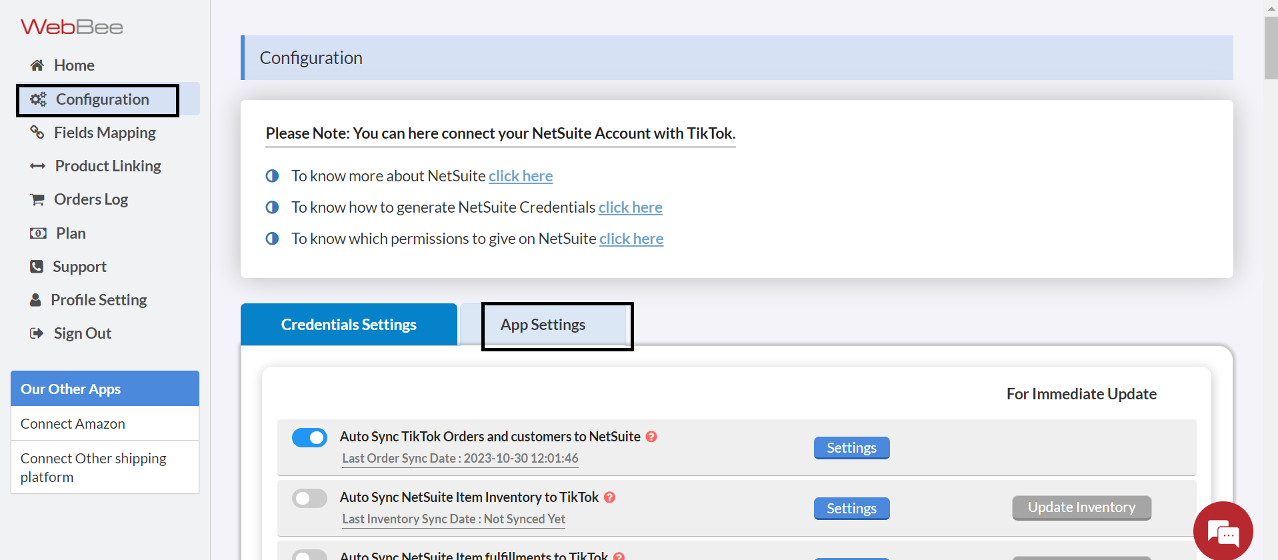Click the Support phone icon

point(37,267)
